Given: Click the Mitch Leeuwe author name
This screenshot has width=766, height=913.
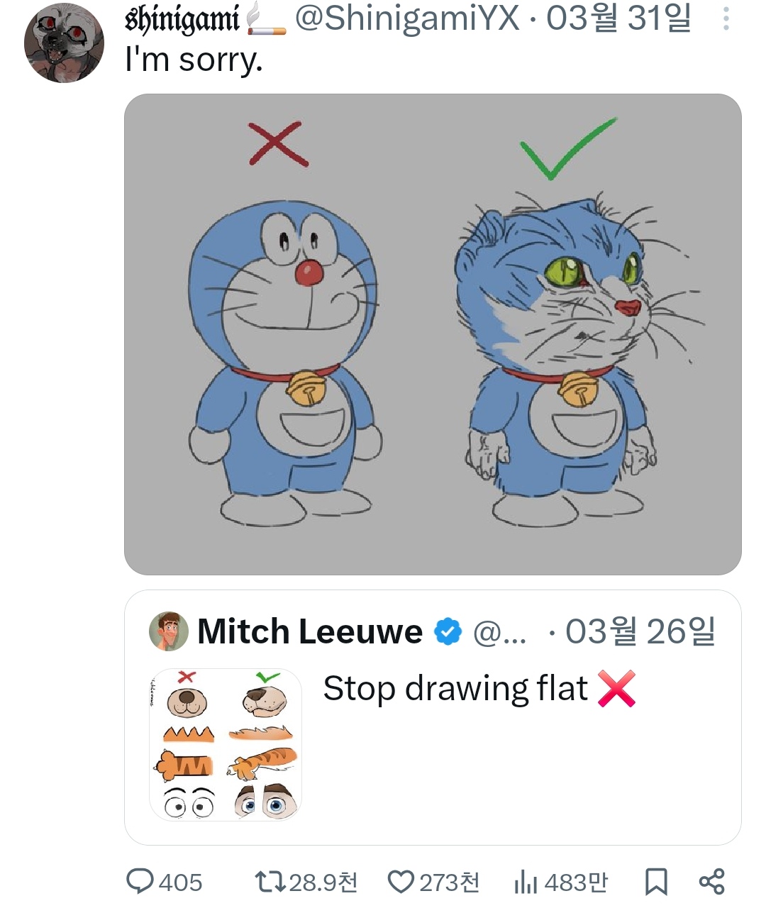Looking at the screenshot, I should pos(310,631).
